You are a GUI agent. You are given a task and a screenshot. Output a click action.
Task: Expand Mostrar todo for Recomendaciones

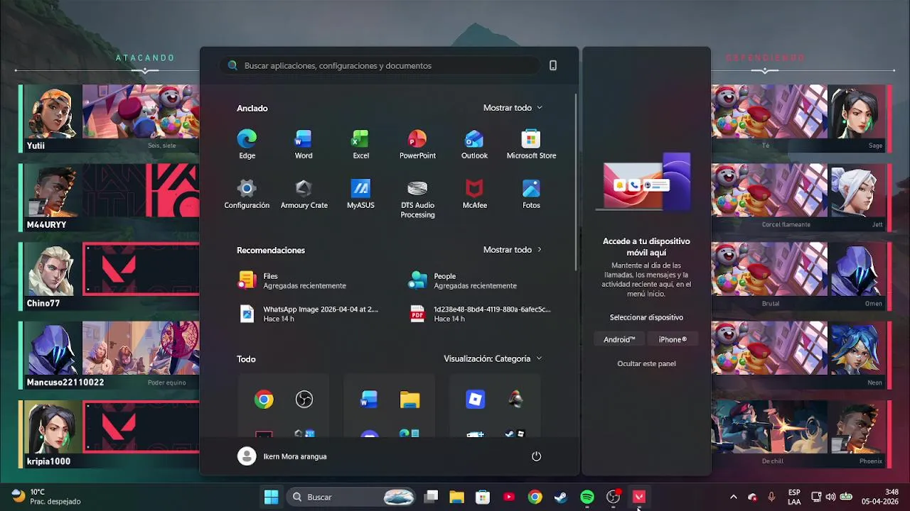[x=513, y=250]
